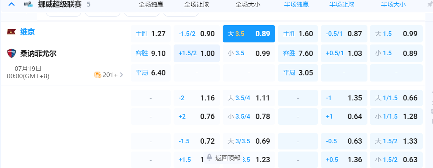The height and width of the screenshot is (168, 433).
Task: Open the 桑讷菲尤尔 team name
Action: point(38,53)
